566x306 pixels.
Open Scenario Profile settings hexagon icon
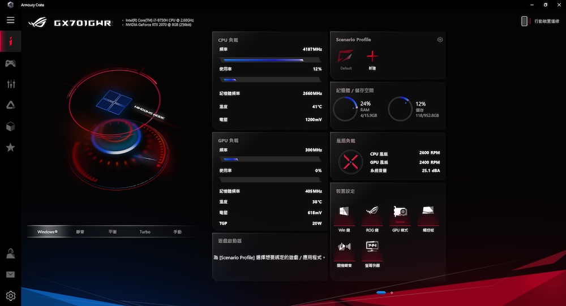[x=440, y=40]
